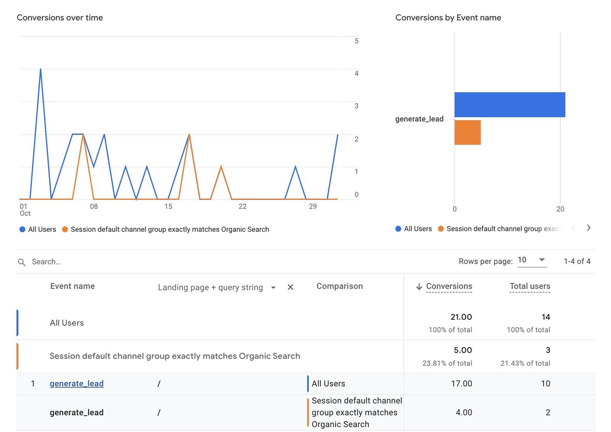Click the 4.00 conversions cell

(x=464, y=413)
